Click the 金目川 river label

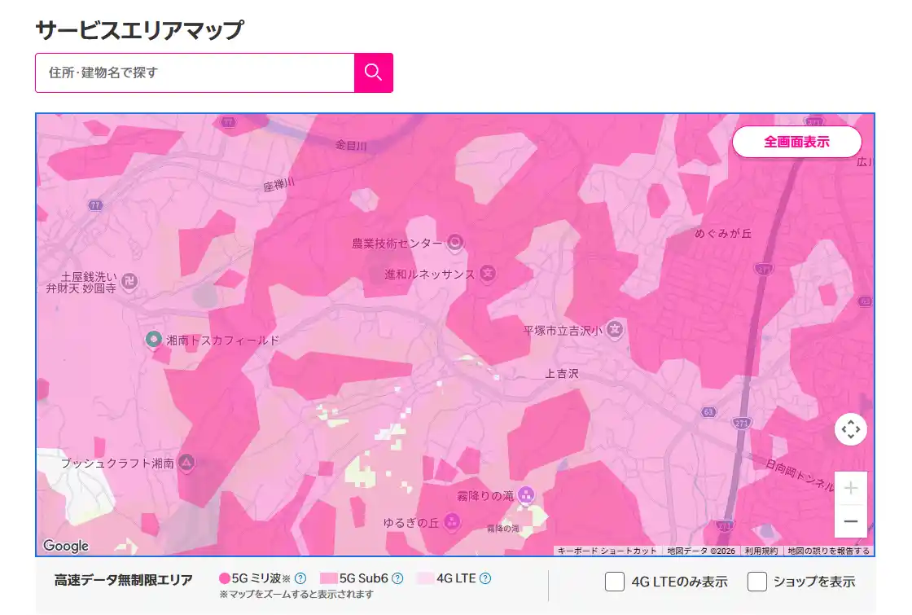point(351,145)
